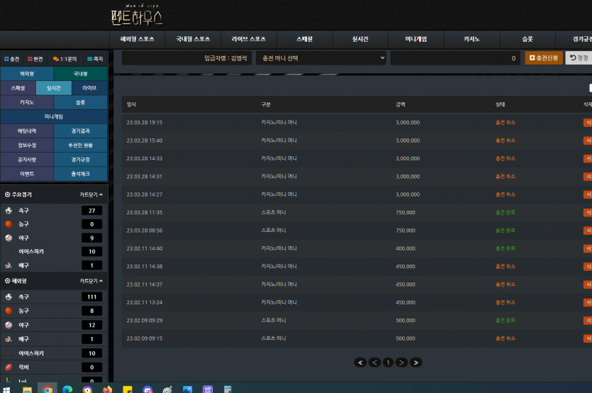This screenshot has width=592, height=393.
Task: Collapse the 해외형 panel with 카트닫기
Action: tap(91, 281)
